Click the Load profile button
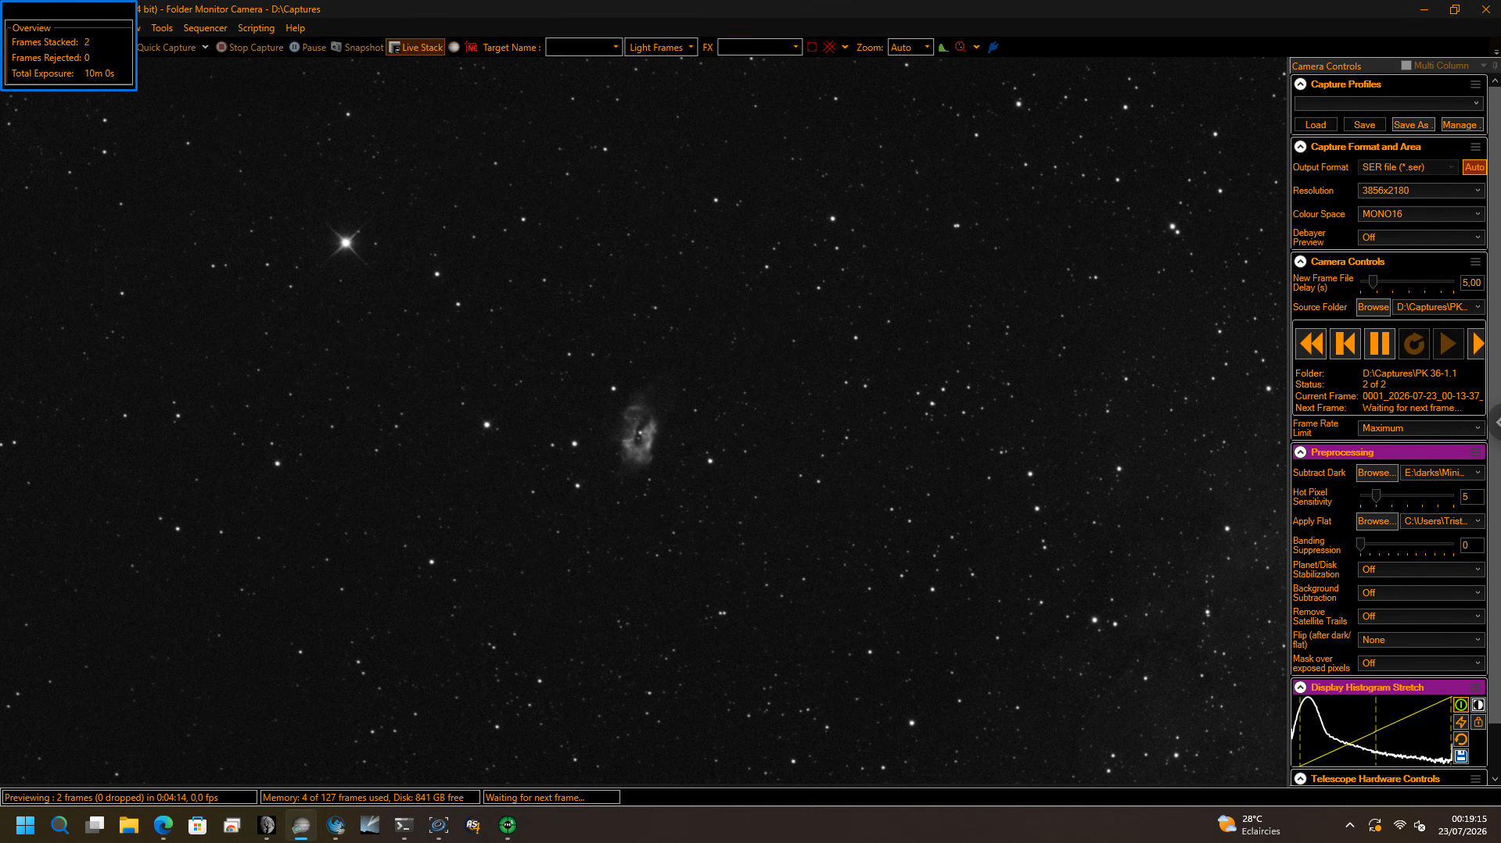Image resolution: width=1501 pixels, height=843 pixels. click(x=1316, y=125)
